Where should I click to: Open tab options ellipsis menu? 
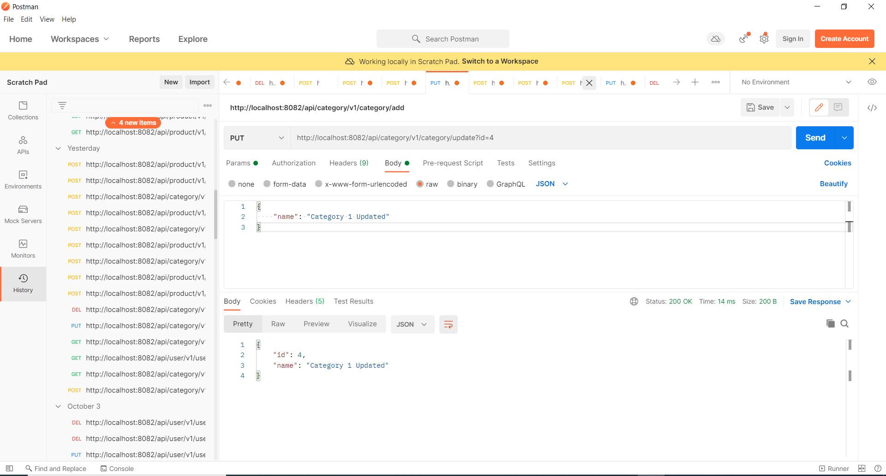pyautogui.click(x=716, y=82)
